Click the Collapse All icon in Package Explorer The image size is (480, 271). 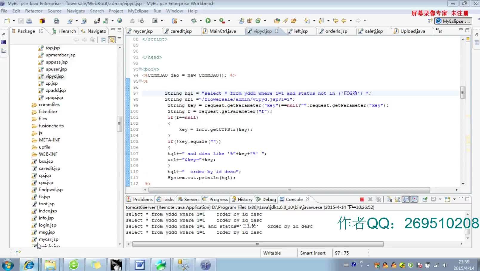(x=103, y=39)
